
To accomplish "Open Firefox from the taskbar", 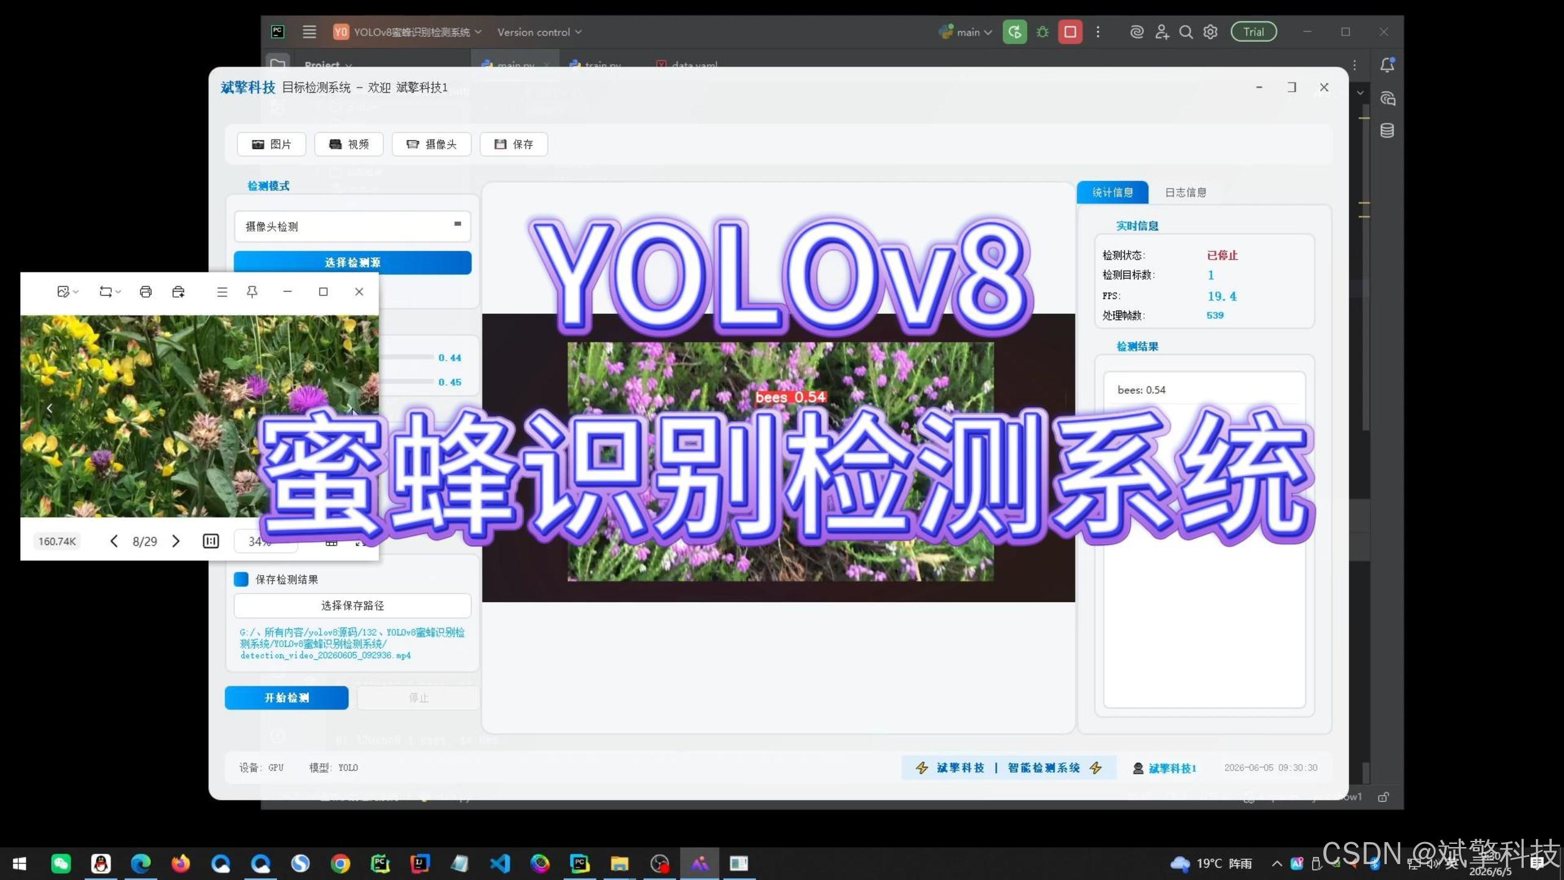I will point(180,864).
